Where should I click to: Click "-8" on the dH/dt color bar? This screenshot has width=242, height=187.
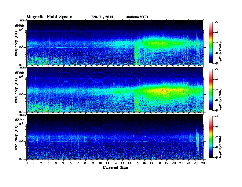[x=216, y=53]
